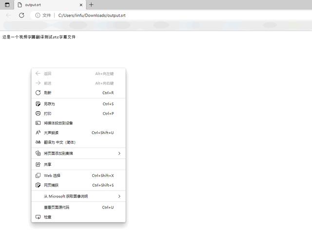Expand the 将页面添加到集锦 submenu arrow
Screen dimensions: 312x233
[119, 154]
